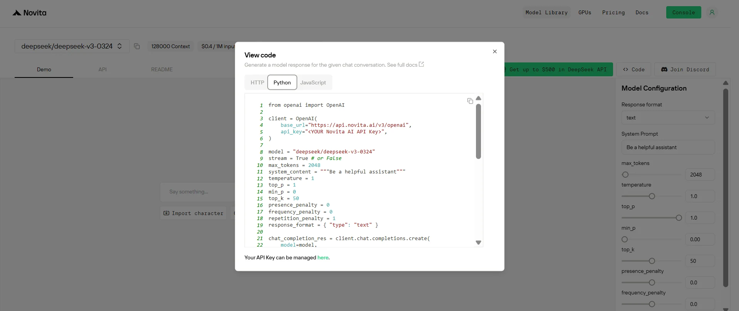The height and width of the screenshot is (311, 739).
Task: Click the temperature value field
Action: click(700, 196)
